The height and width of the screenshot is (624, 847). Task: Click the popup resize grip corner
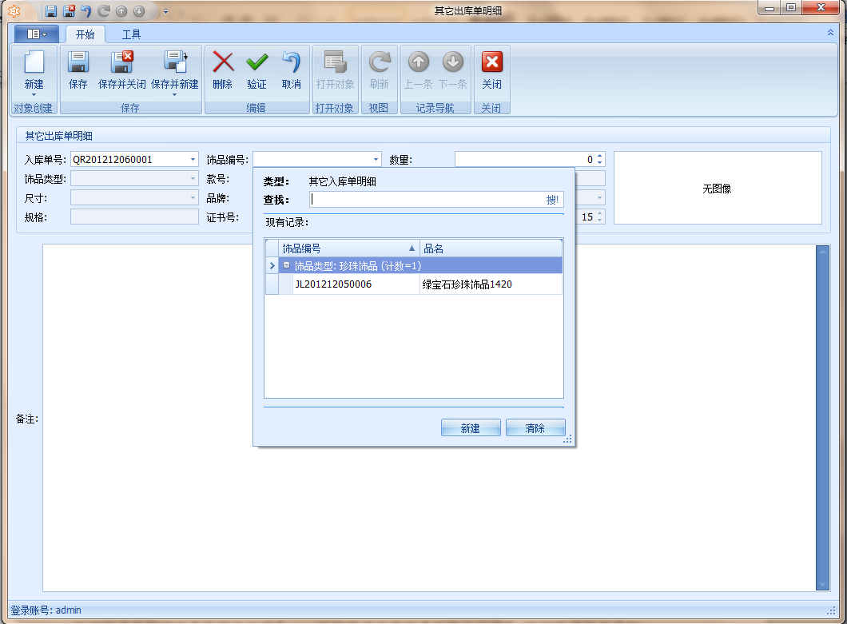(x=567, y=439)
